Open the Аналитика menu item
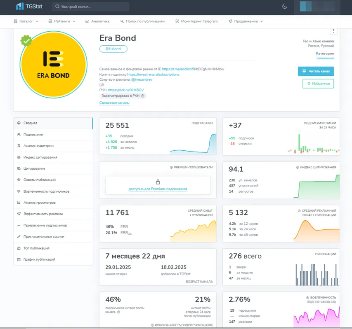 pos(97,21)
